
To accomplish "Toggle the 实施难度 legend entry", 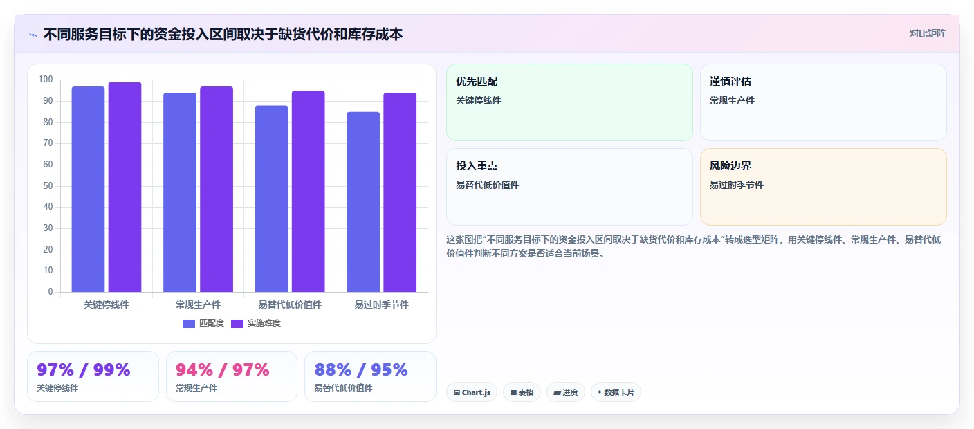I will (x=256, y=323).
